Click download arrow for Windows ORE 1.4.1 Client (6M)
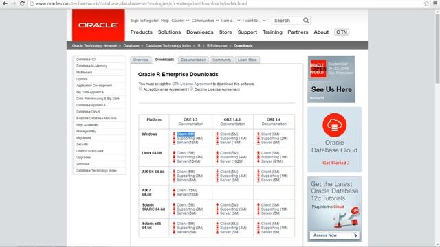 (217, 134)
